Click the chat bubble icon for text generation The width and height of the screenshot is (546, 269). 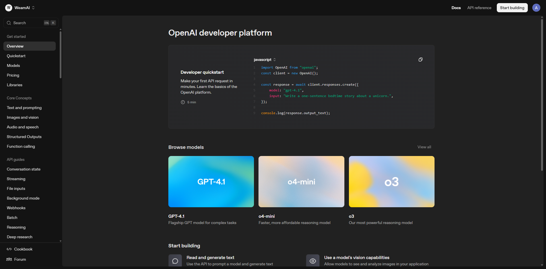175,261
